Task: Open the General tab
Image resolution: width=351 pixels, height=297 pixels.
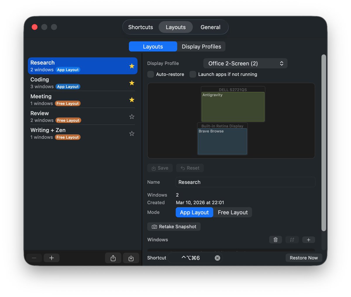Action: pyautogui.click(x=210, y=27)
